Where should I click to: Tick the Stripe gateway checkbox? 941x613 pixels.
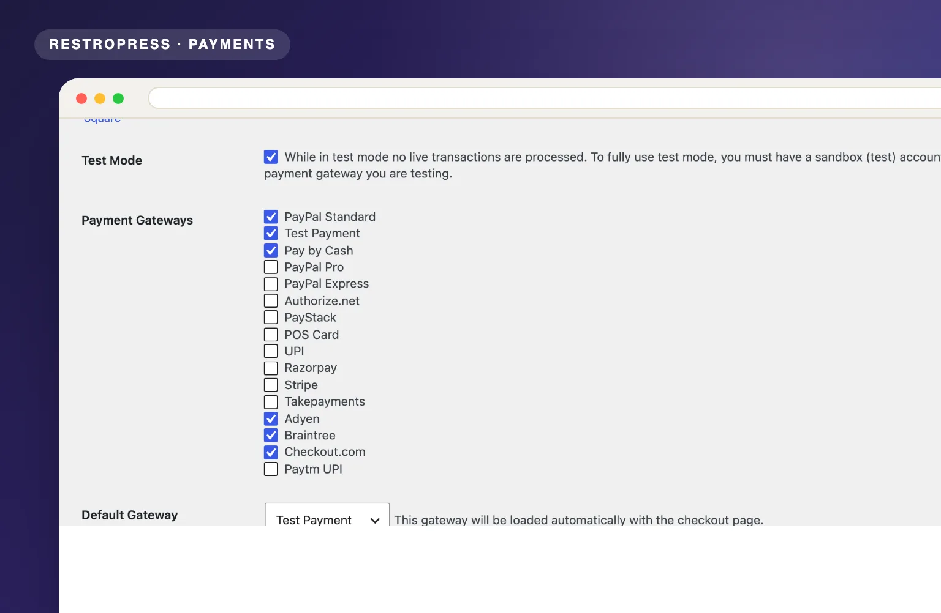coord(271,385)
